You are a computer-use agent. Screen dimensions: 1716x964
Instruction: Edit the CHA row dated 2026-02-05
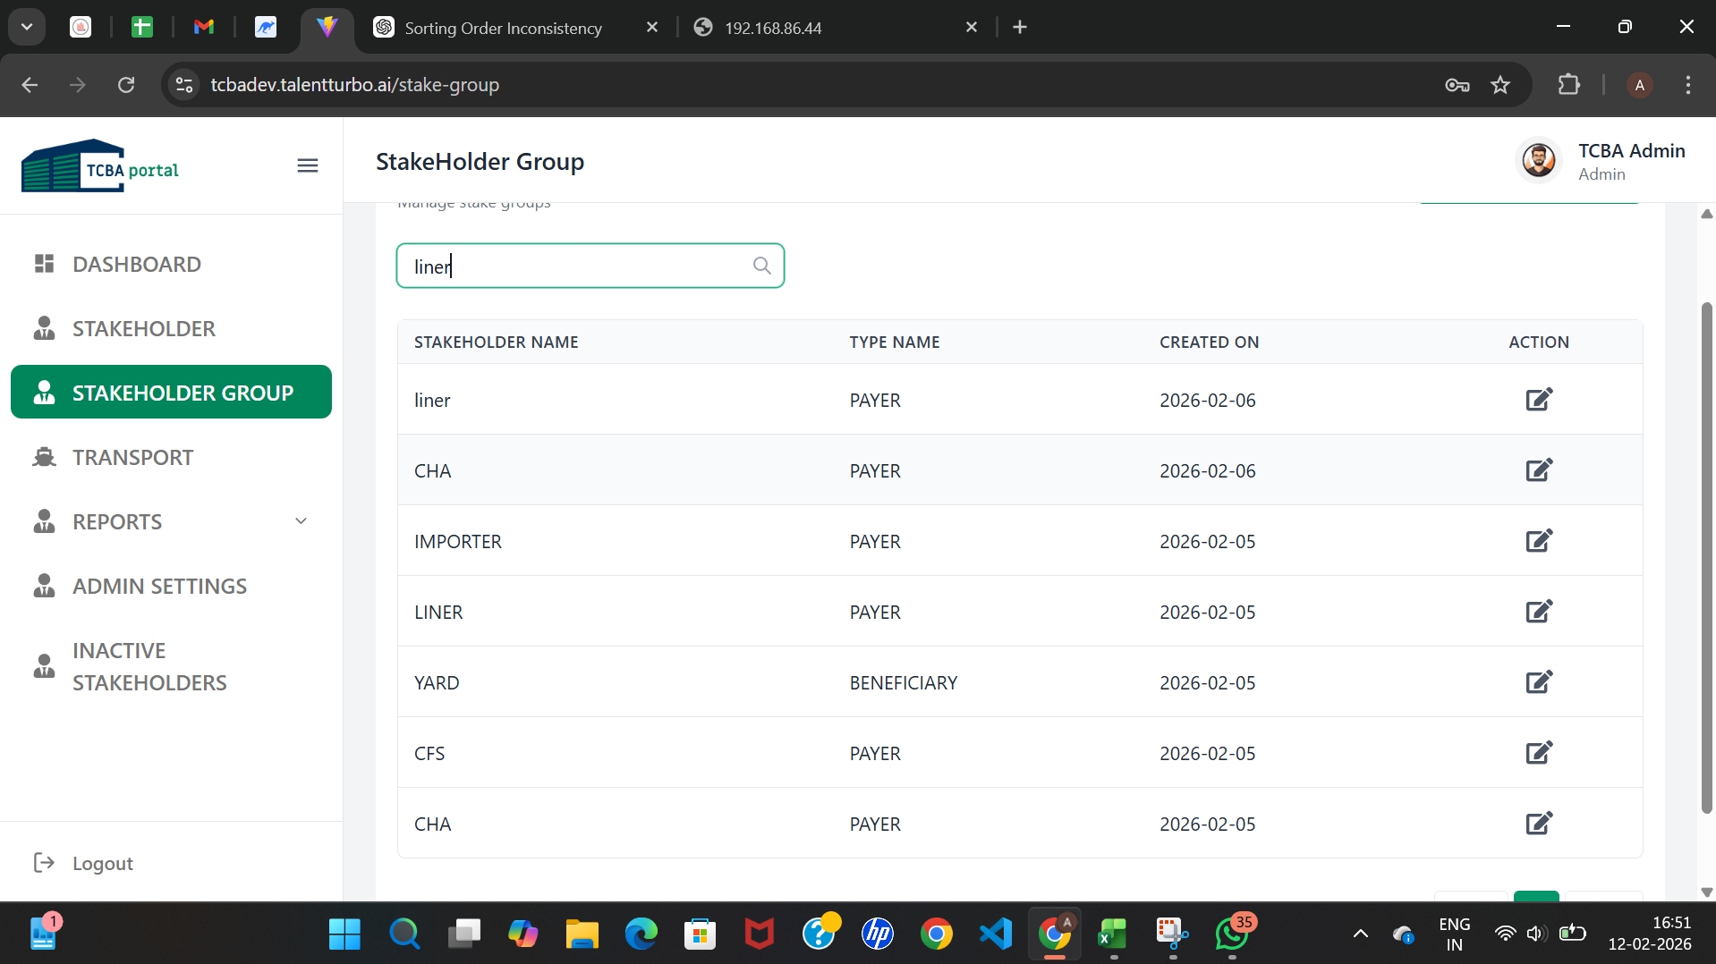pyautogui.click(x=1539, y=824)
